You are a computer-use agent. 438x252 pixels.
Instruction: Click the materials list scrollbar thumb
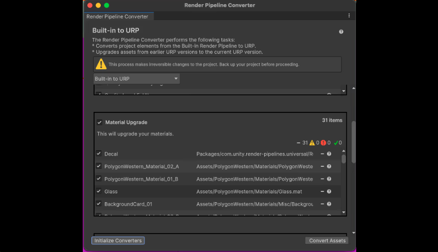(x=343, y=159)
